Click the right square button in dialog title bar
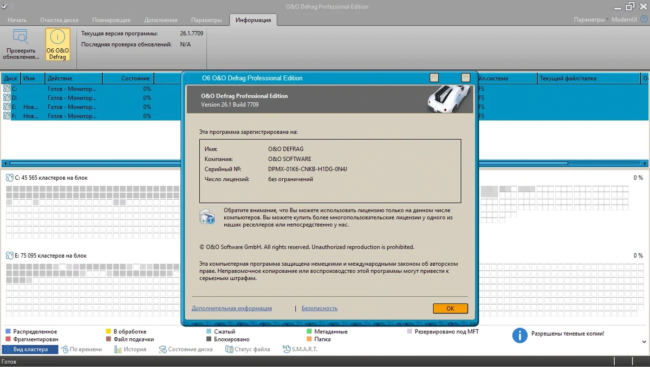650x367 pixels. [466, 78]
